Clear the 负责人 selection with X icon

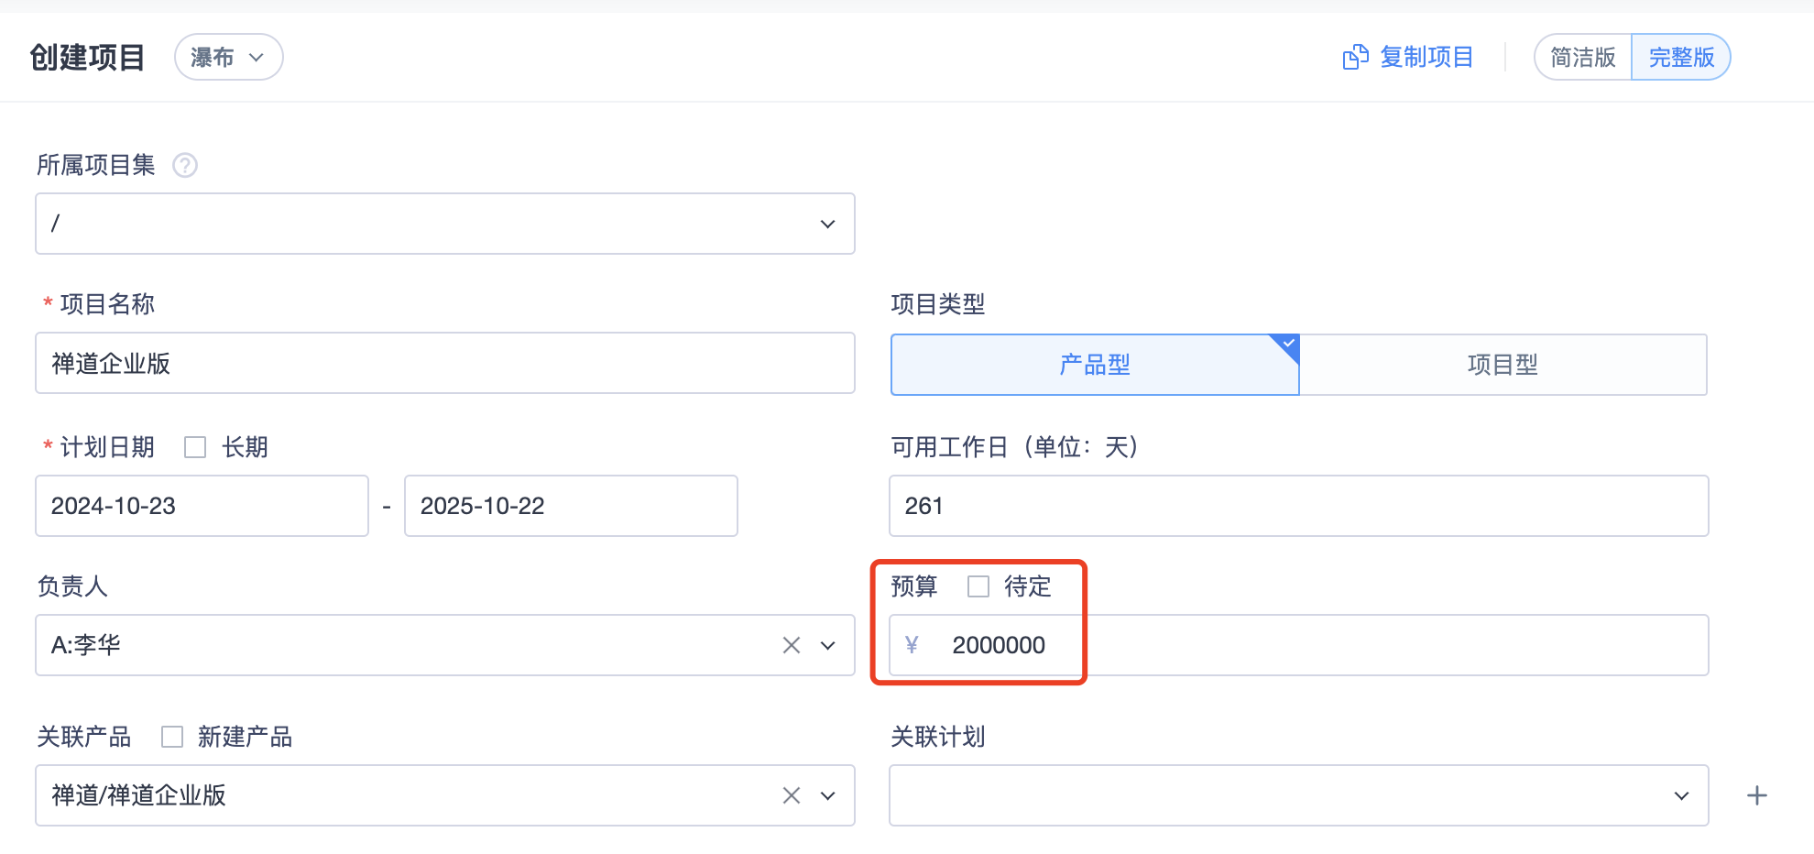tap(792, 645)
